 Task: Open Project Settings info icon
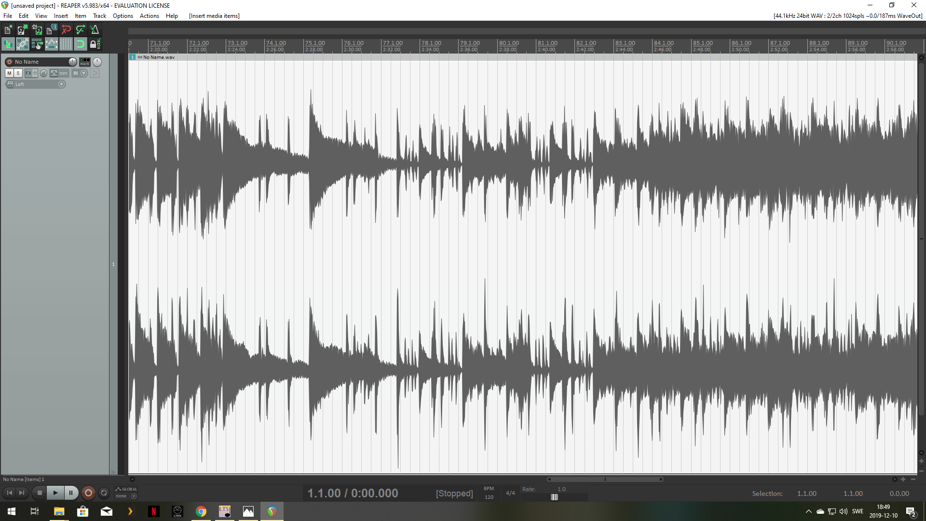[x=51, y=30]
